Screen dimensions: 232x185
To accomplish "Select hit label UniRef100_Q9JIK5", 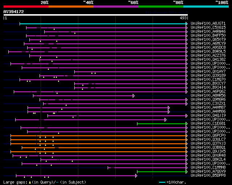I will click(208, 152).
